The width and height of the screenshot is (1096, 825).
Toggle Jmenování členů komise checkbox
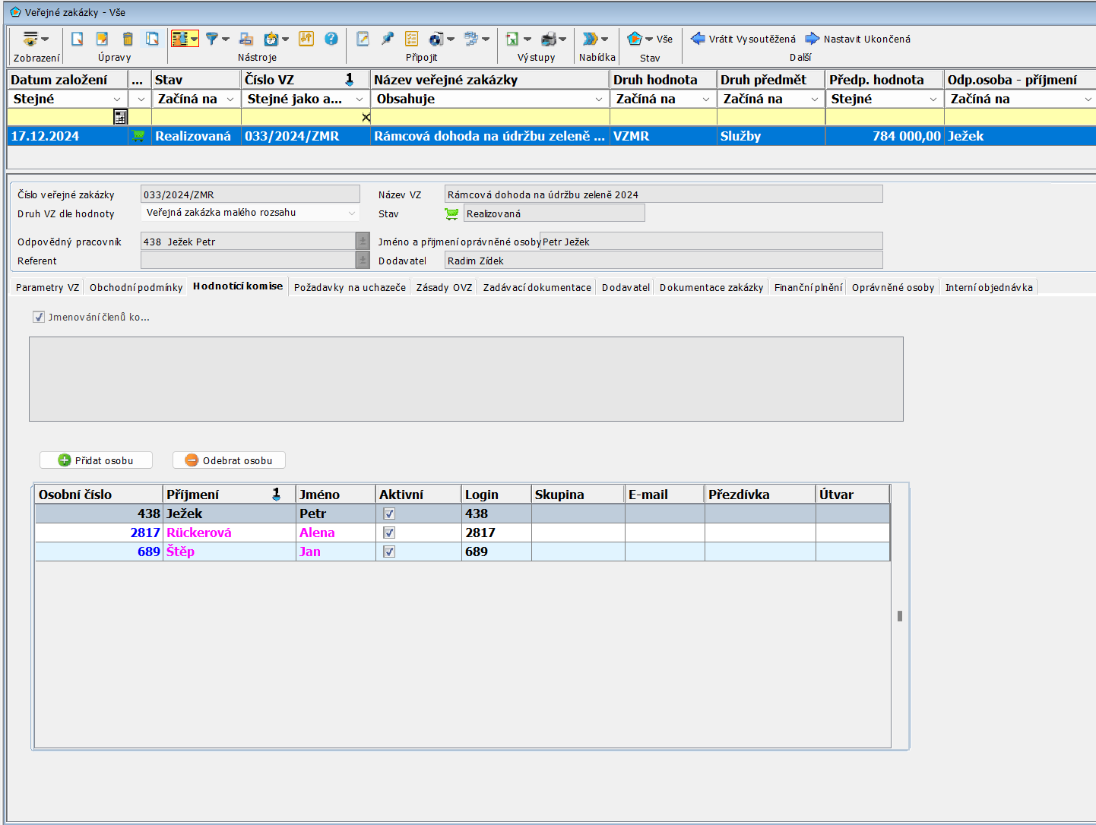[x=39, y=317]
